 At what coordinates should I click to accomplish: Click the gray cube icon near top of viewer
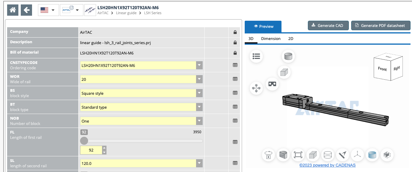pos(284,72)
